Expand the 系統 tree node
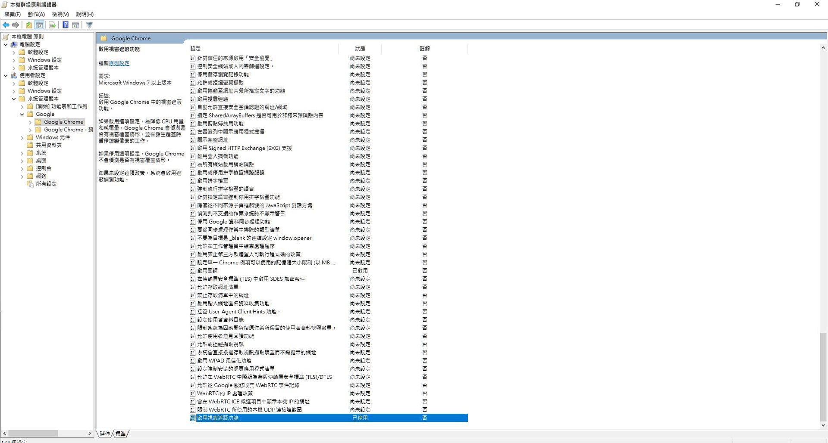 [22, 153]
